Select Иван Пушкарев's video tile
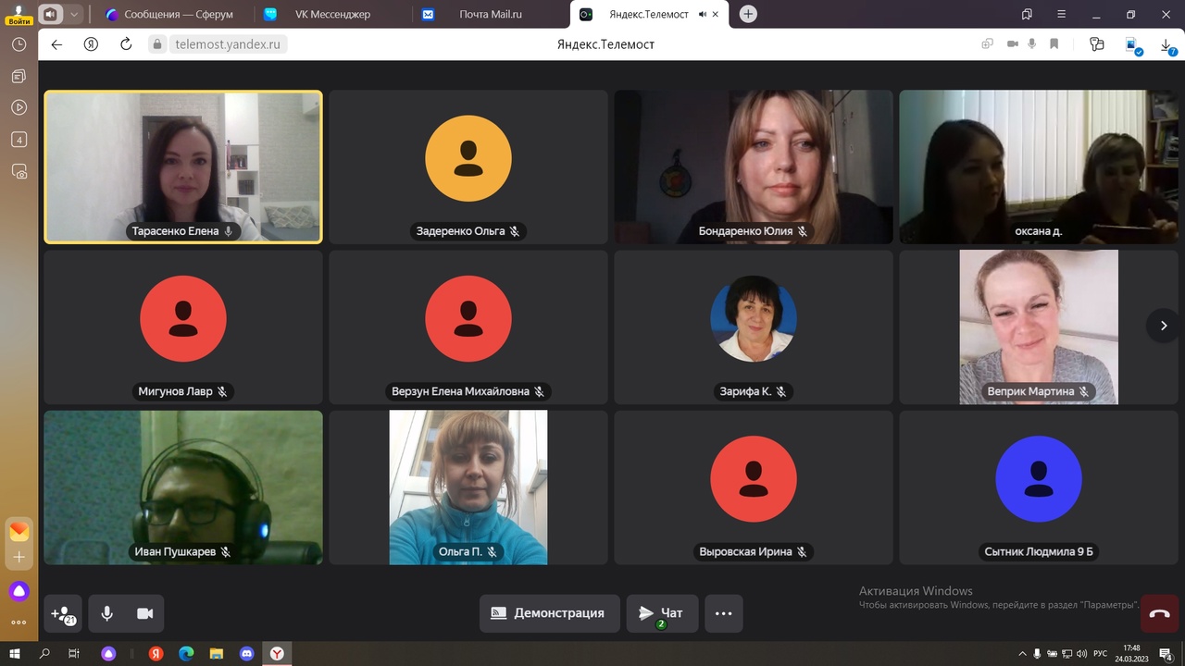 coord(183,487)
